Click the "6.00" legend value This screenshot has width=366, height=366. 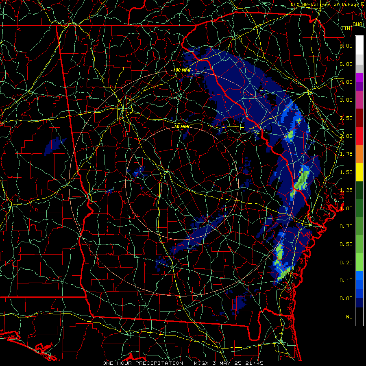click(346, 64)
